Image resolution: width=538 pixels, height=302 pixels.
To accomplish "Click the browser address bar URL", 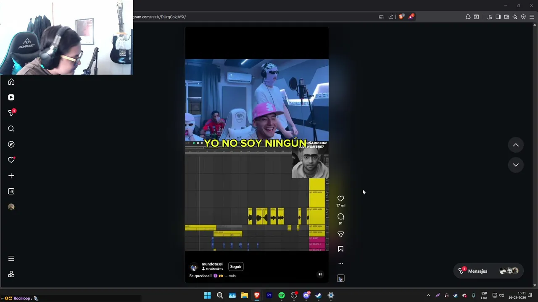I will [160, 17].
